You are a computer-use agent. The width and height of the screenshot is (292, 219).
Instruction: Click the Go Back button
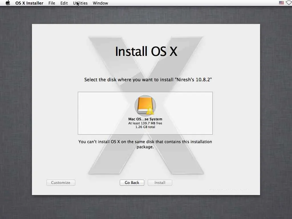(x=132, y=183)
